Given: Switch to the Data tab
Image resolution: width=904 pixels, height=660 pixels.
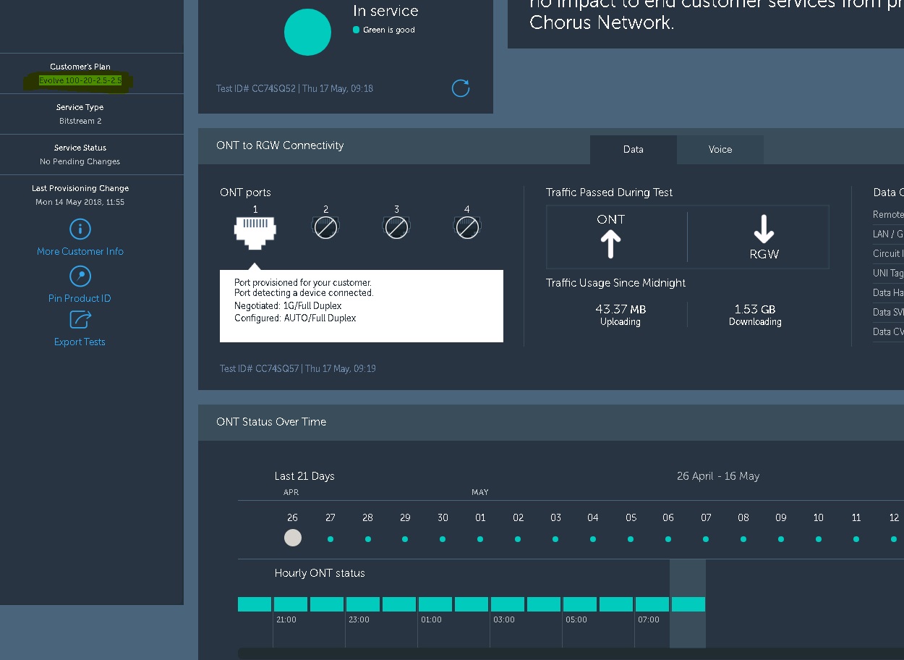Looking at the screenshot, I should 633,150.
